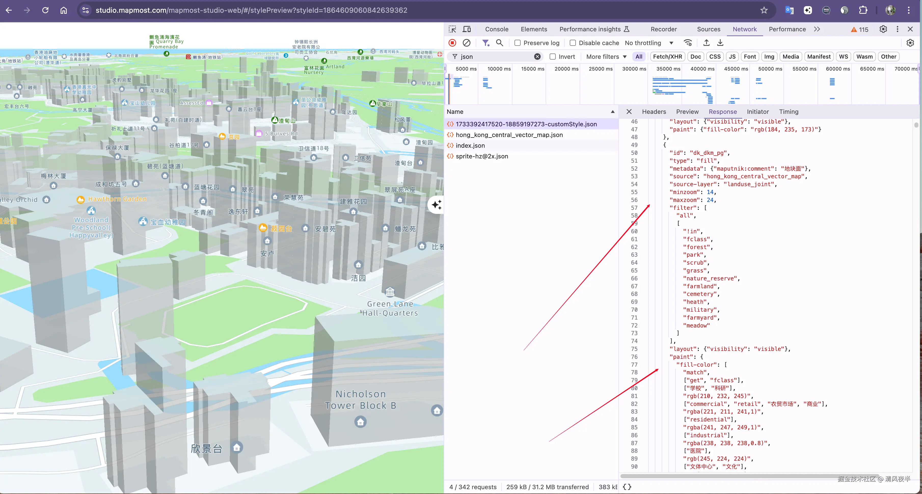Clear the network log

466,43
